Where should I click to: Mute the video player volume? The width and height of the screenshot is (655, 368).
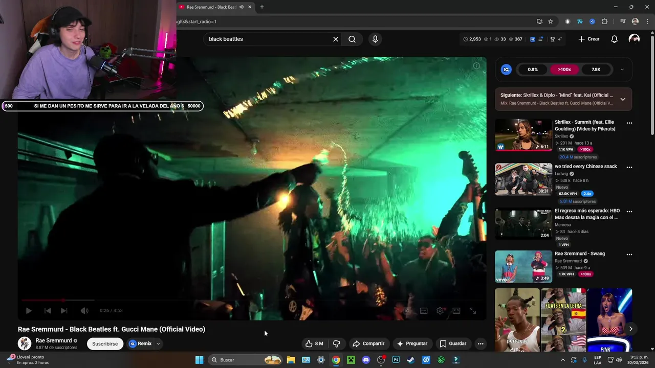point(84,310)
